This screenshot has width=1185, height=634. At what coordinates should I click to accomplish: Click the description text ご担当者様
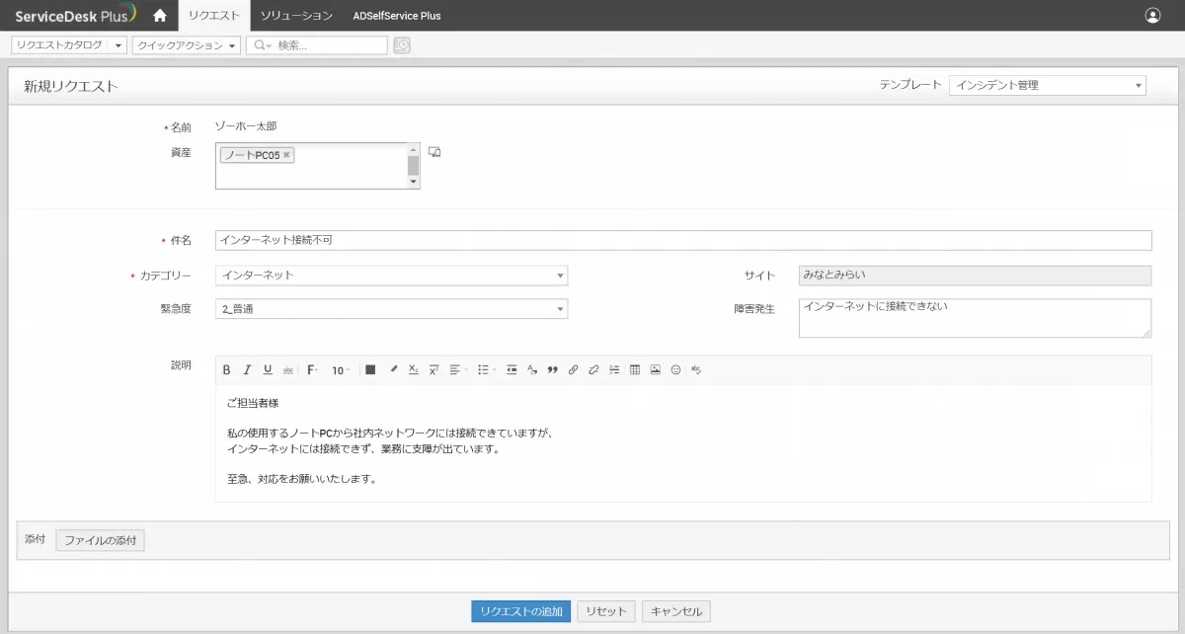254,403
